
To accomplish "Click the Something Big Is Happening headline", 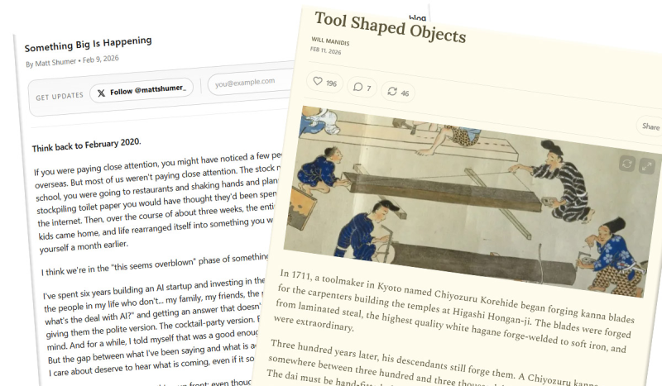I will point(88,44).
